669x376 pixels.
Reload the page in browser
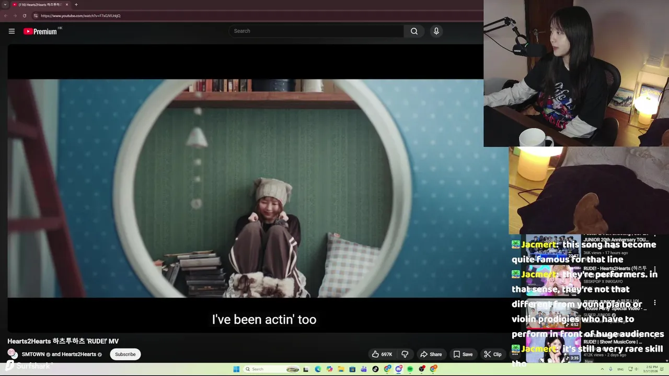point(25,16)
